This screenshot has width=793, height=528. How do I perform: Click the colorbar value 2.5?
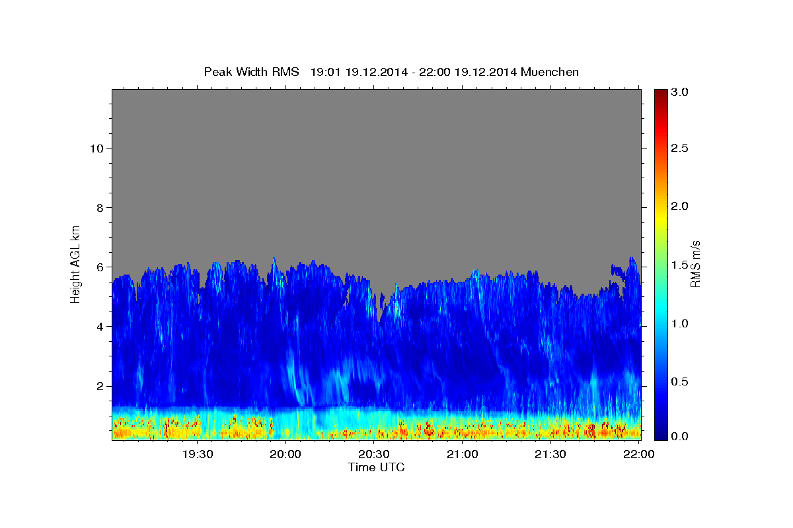coord(681,148)
